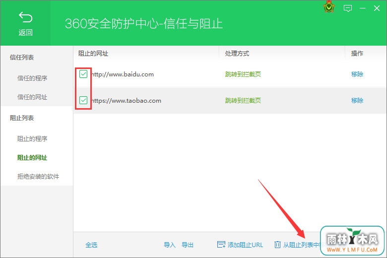The height and width of the screenshot is (258, 387).
Task: Select the https://www.taobao.com URL text
Action: pyautogui.click(x=127, y=101)
